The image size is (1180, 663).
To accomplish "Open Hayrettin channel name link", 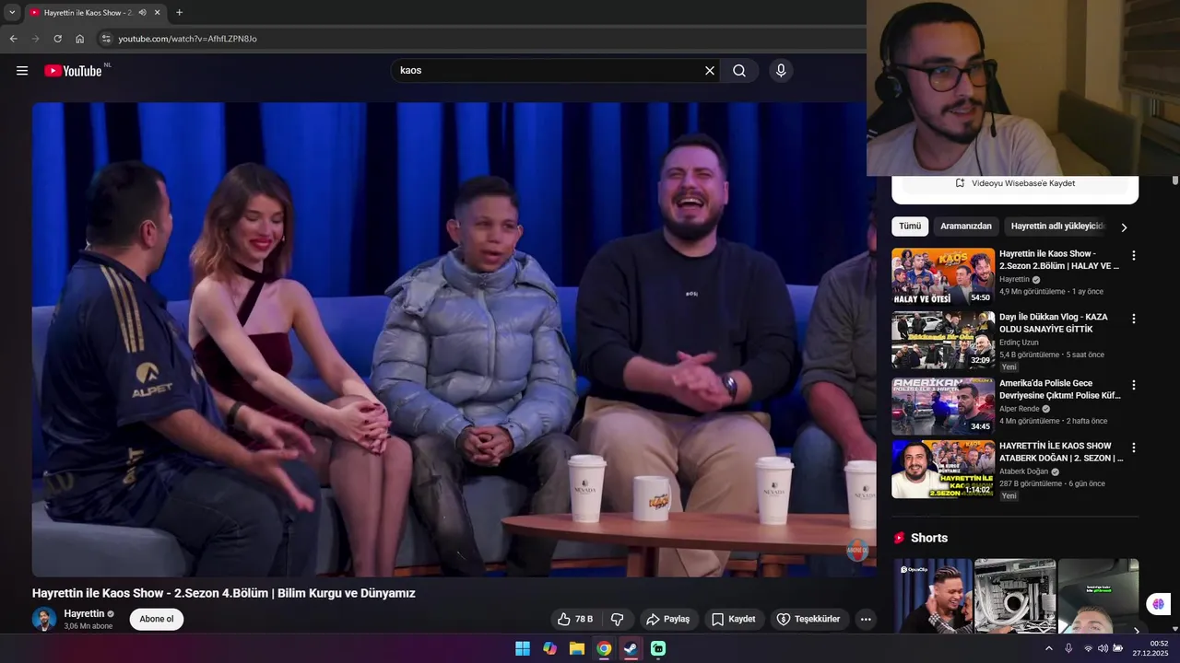I will click(x=84, y=613).
